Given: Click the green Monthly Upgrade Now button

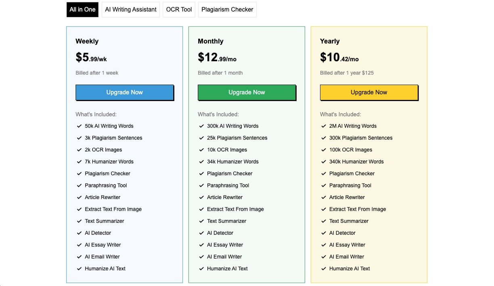Looking at the screenshot, I should pyautogui.click(x=247, y=92).
